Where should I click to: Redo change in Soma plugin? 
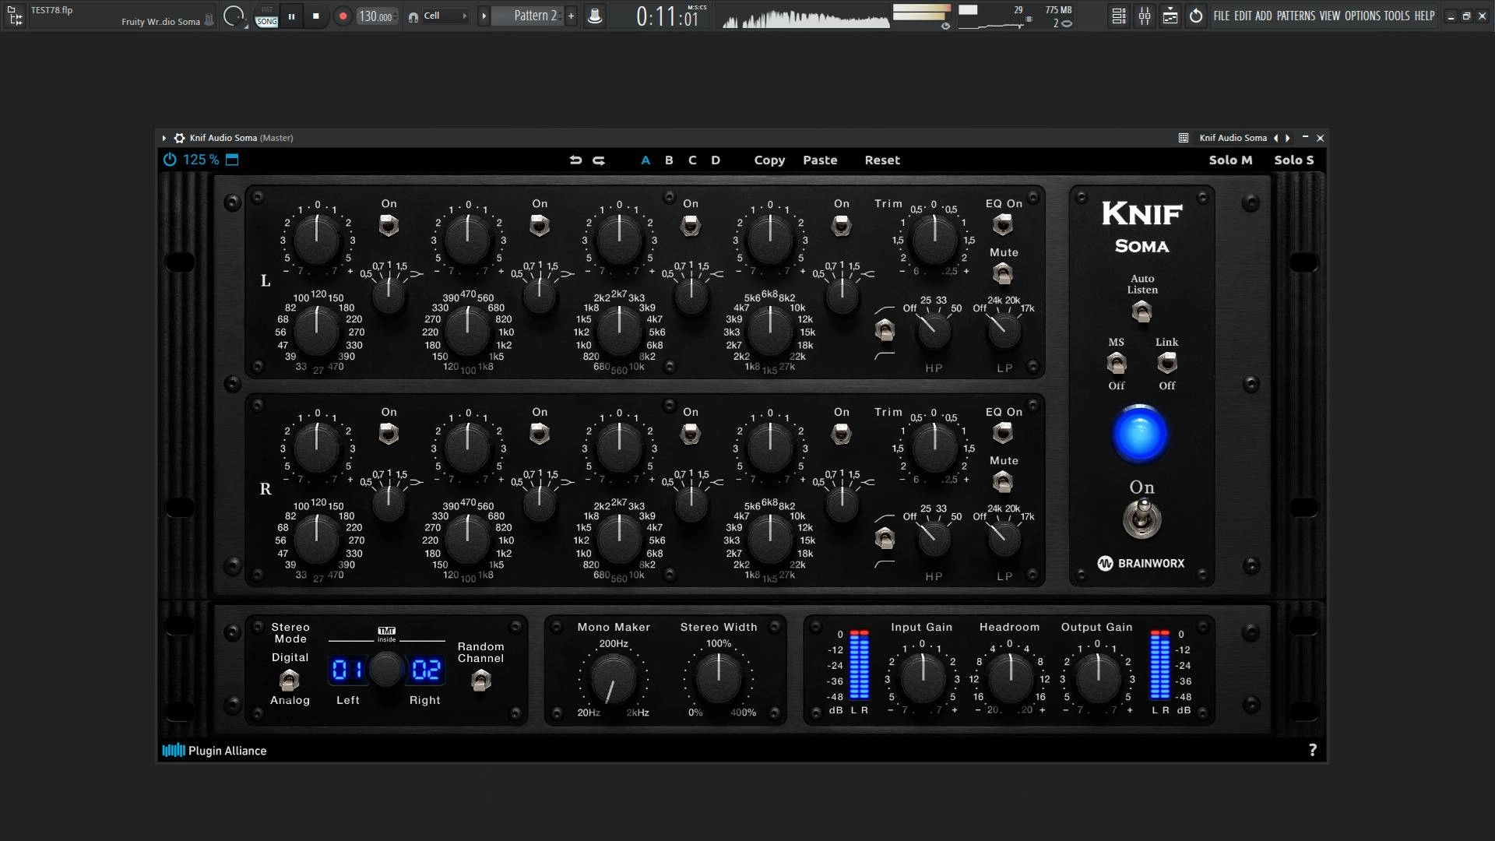click(x=599, y=160)
